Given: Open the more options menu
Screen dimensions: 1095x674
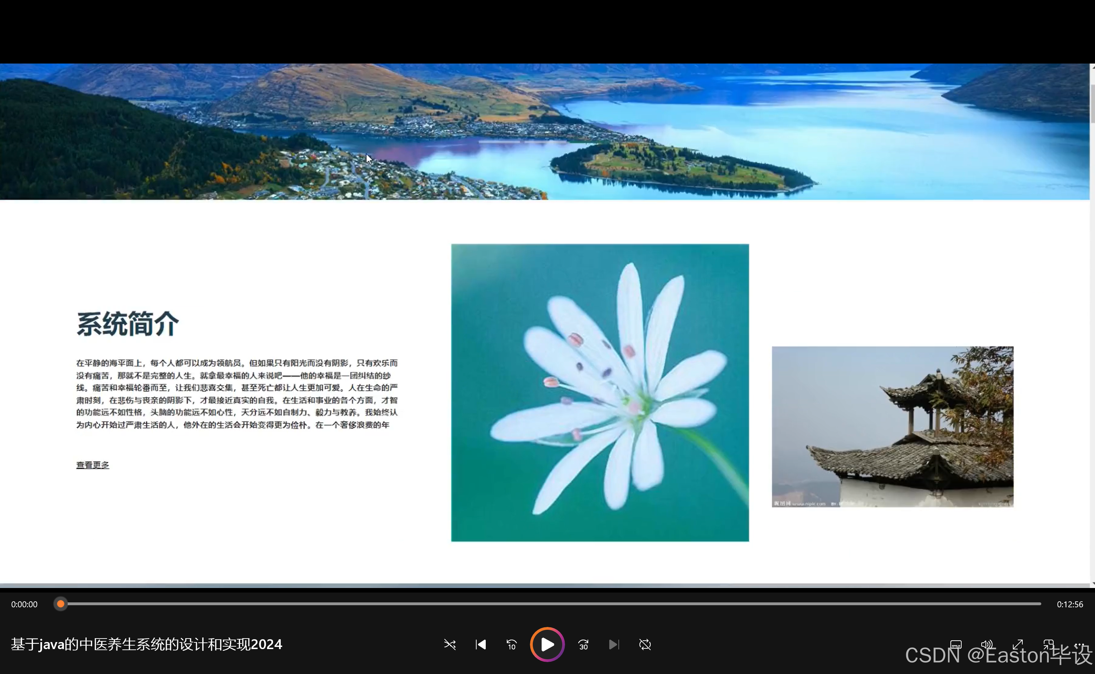Looking at the screenshot, I should pos(1080,645).
